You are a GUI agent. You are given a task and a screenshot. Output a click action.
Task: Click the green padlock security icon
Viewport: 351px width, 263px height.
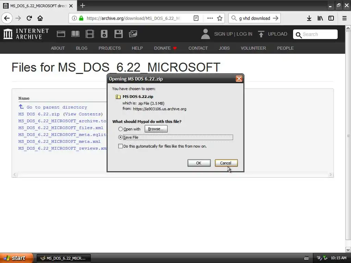(x=81, y=18)
